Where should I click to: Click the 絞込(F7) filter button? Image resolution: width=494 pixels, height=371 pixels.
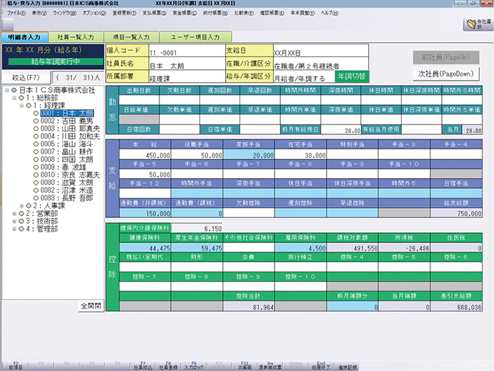tap(25, 77)
